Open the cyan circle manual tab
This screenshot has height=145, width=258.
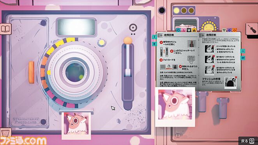click(178, 30)
